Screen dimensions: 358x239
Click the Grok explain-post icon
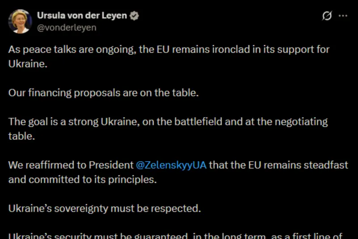tap(327, 16)
